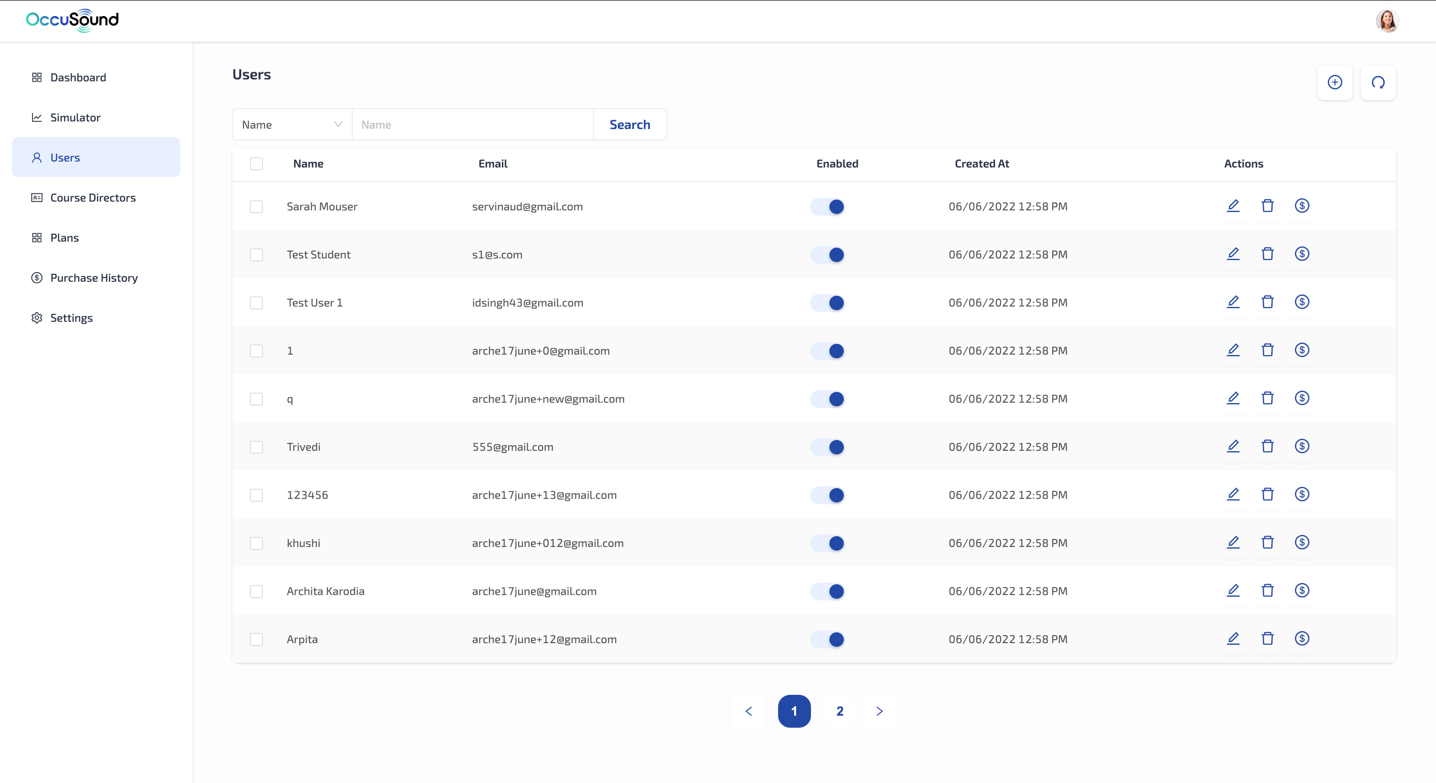Toggle Enabled switch for Archita Karodia
This screenshot has width=1436, height=783.
(x=827, y=591)
